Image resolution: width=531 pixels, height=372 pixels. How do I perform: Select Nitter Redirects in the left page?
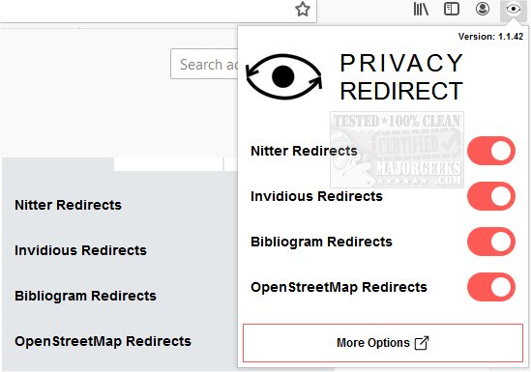tap(68, 205)
